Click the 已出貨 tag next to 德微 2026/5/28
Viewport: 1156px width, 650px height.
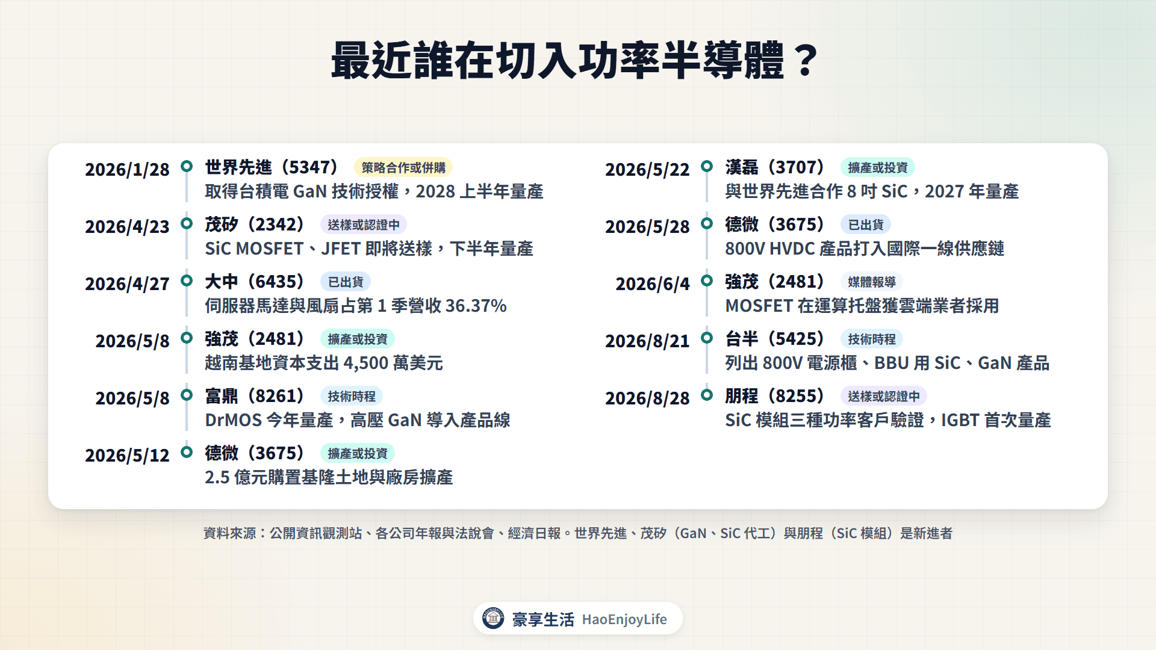866,224
